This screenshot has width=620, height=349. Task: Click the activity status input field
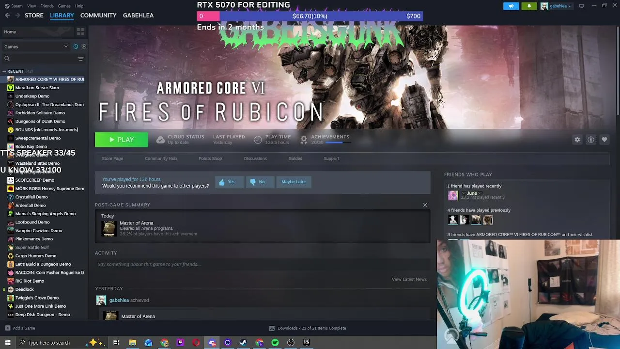[x=262, y=264]
